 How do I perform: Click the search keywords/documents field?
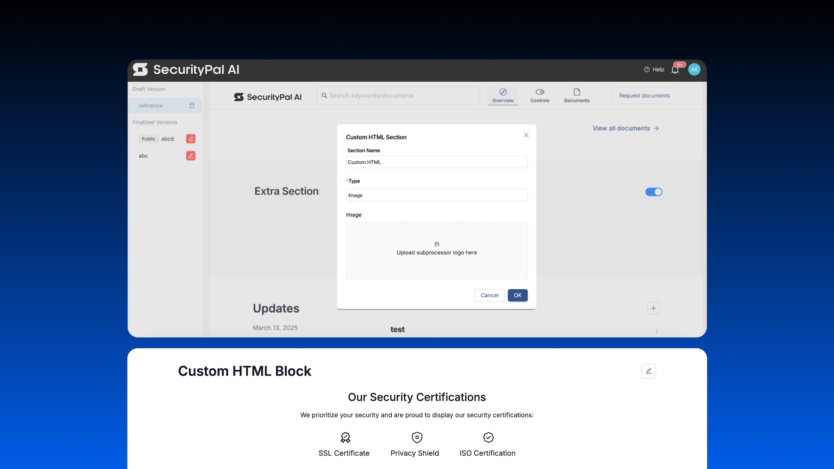click(398, 96)
